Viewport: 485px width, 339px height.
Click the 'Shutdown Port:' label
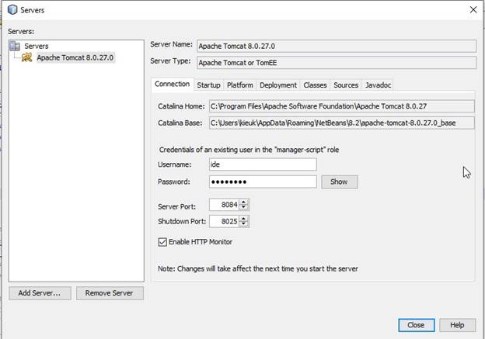[x=182, y=221]
